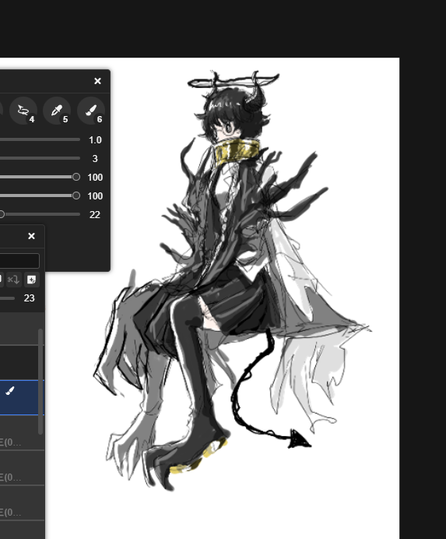Viewport: 446px width, 539px height.
Task: Select the eyedropper tool numbered 5
Action: (57, 111)
